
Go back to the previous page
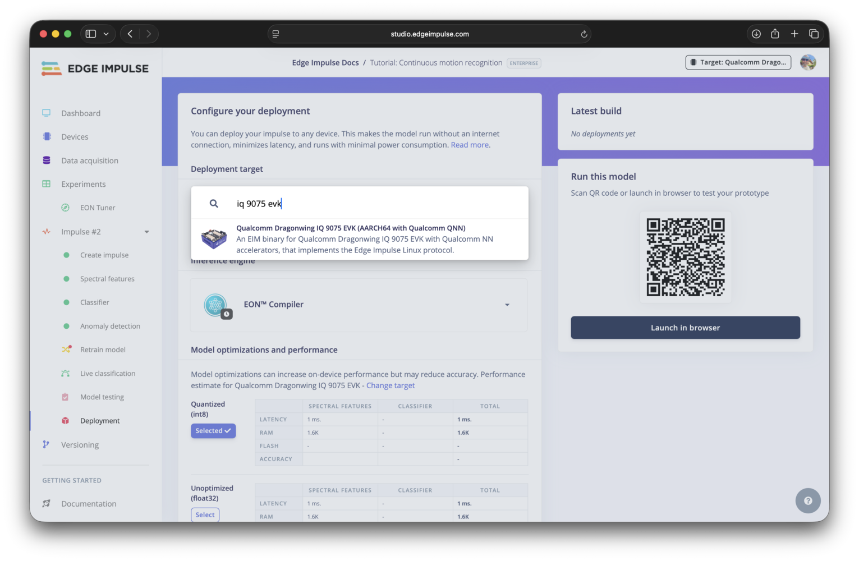coord(130,34)
